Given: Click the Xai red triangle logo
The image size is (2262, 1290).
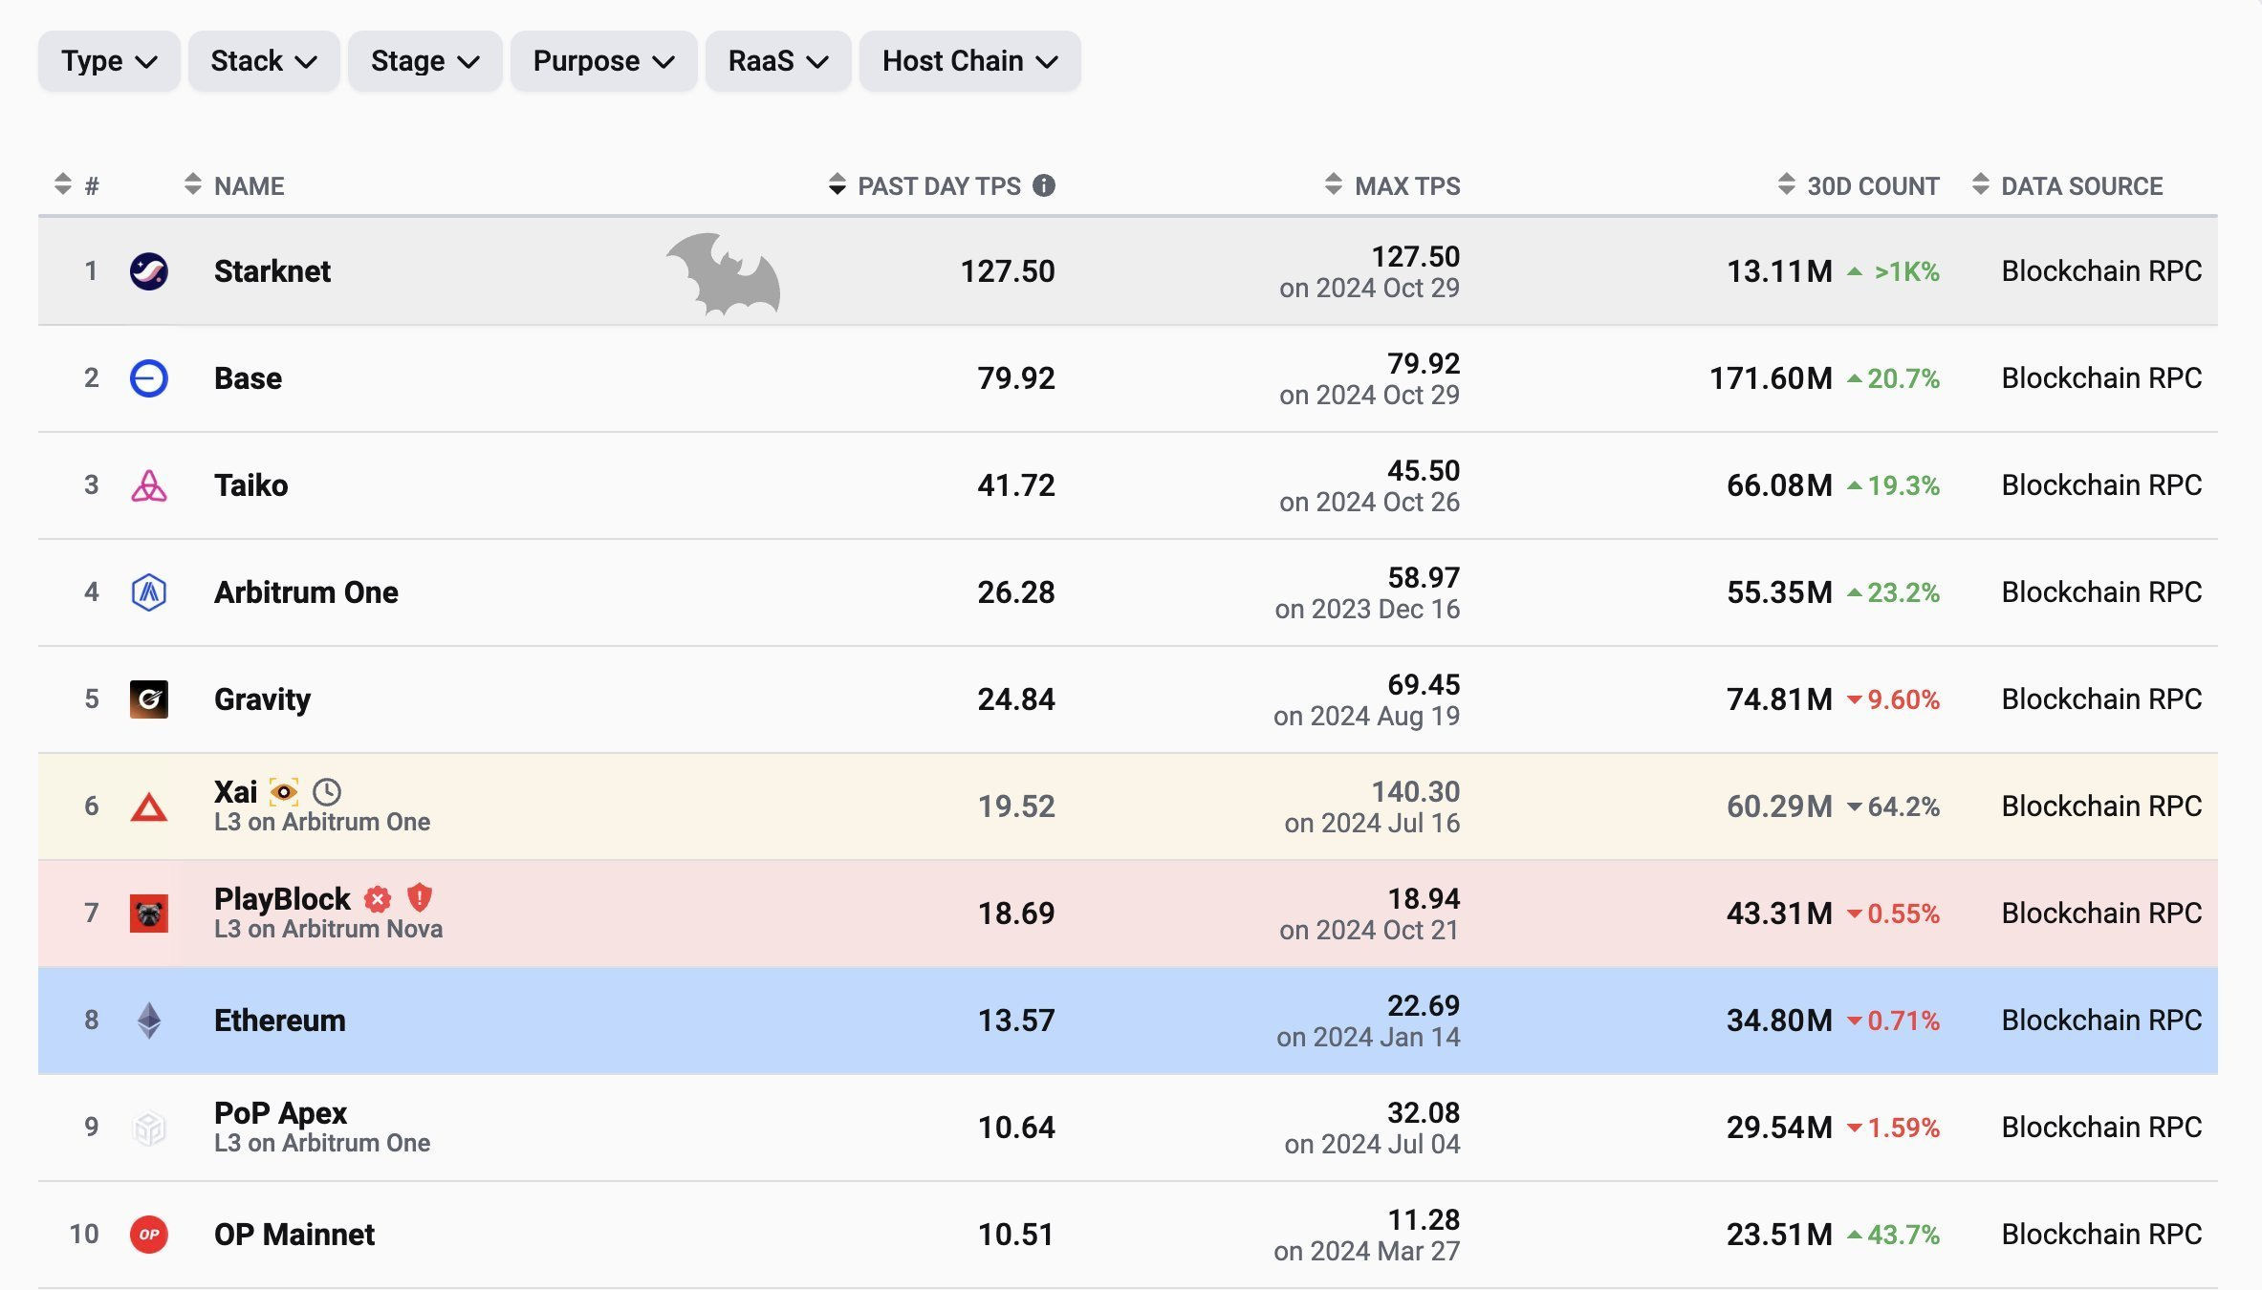Looking at the screenshot, I should 149,807.
